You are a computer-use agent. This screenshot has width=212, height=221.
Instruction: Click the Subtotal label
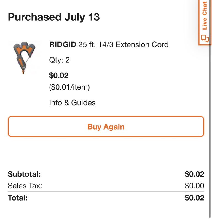pos(24,174)
